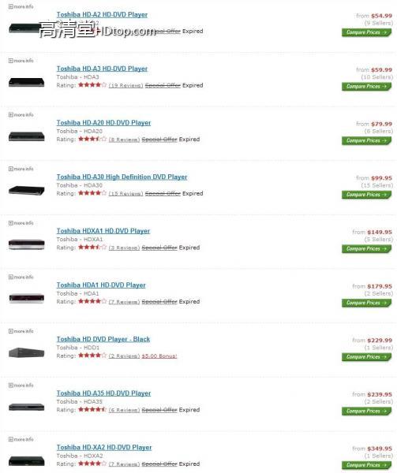
Task: Compare Prices for the $149.95 HDXA1 player
Action: 366,248
